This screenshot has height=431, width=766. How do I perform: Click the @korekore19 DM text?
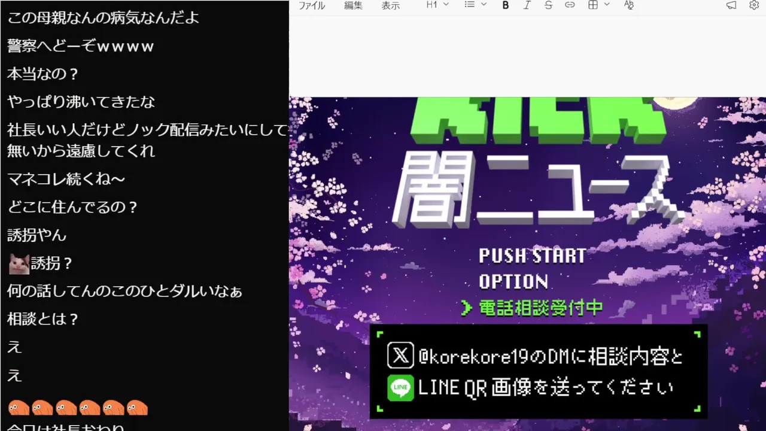[551, 357]
